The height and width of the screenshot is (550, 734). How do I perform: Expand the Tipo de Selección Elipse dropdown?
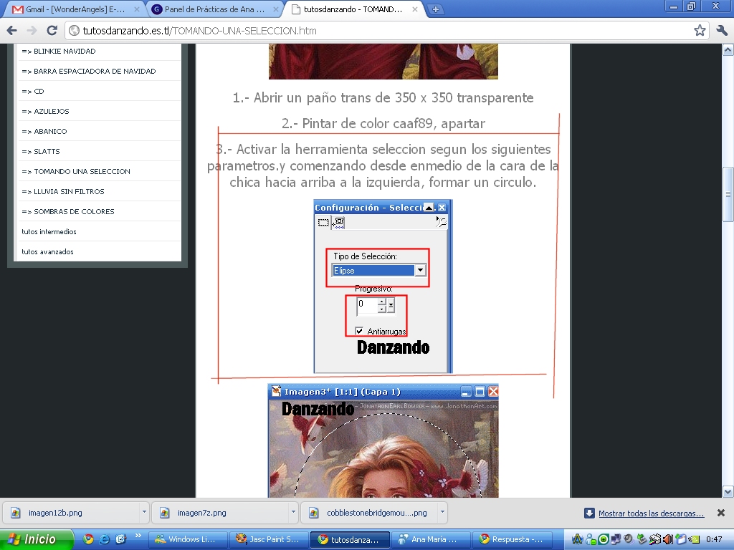[421, 271]
